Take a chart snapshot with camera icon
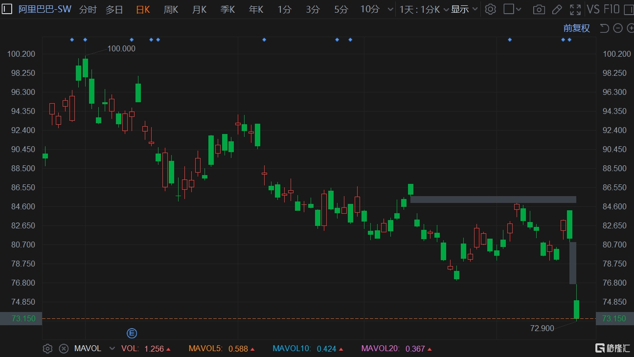 click(x=539, y=9)
